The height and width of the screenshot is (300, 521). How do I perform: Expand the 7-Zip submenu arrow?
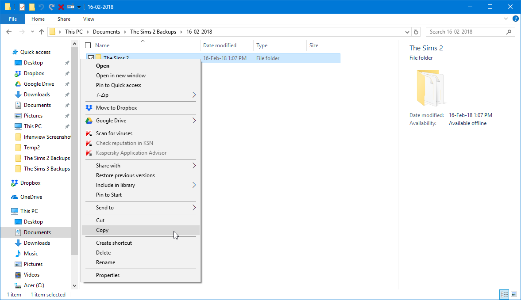[x=194, y=95]
